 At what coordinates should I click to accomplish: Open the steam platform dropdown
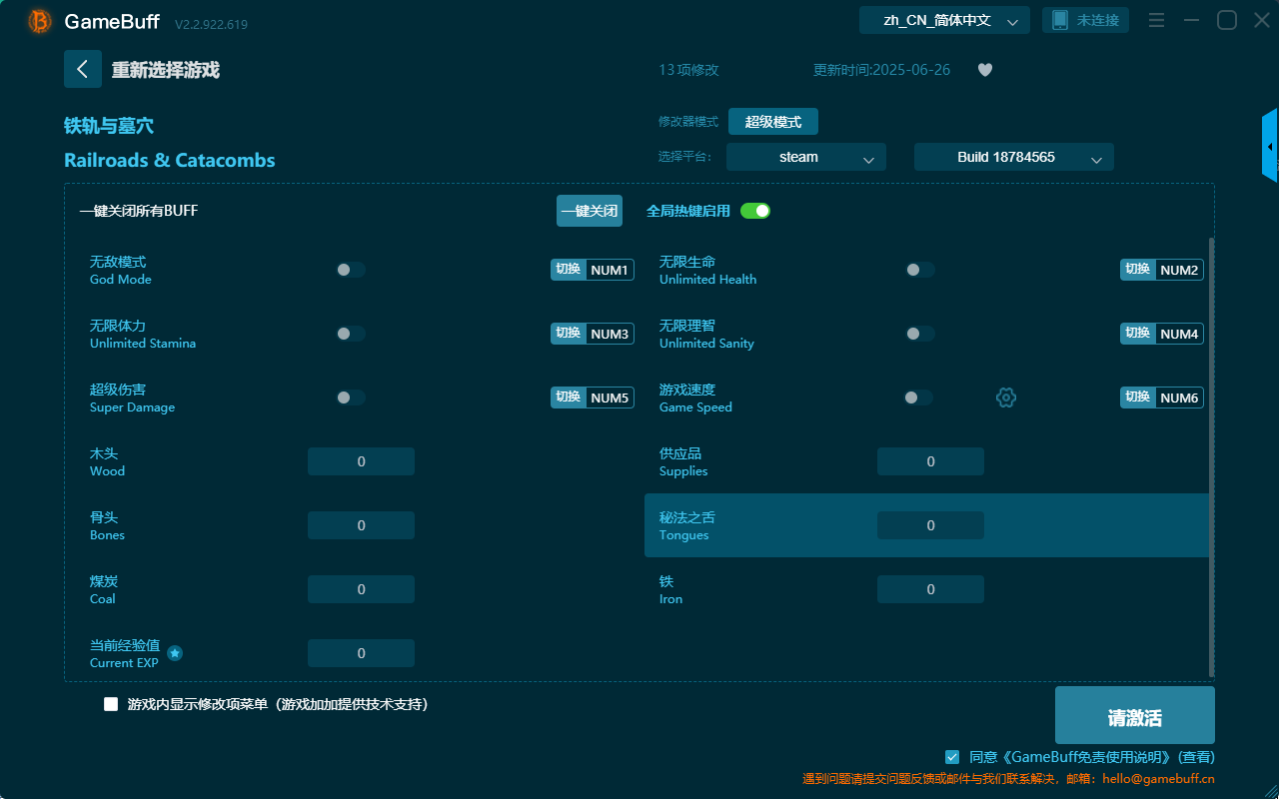[x=805, y=157]
